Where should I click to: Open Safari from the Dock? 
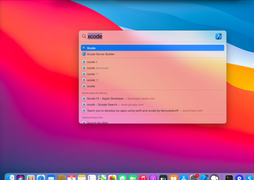pos(41,178)
